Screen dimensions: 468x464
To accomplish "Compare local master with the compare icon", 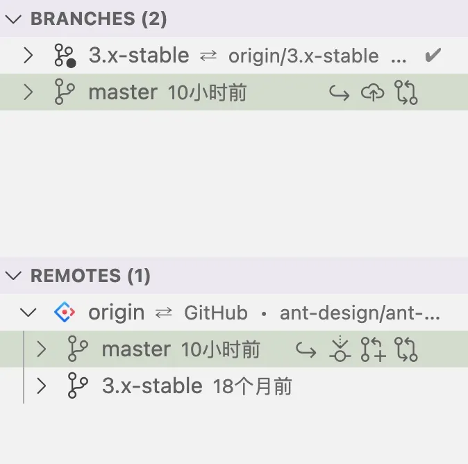I will coord(406,92).
